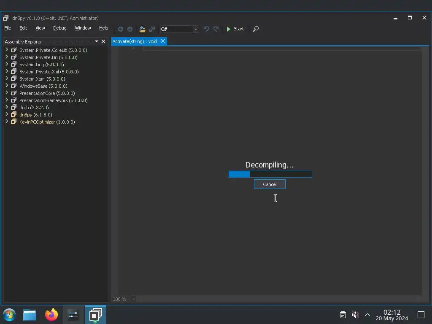Click the Save All toolbar icon

(152, 29)
